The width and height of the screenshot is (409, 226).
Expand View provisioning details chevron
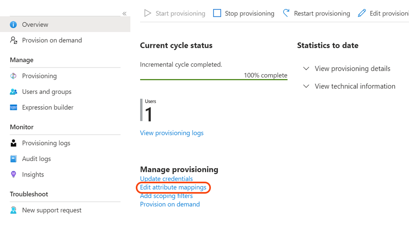pos(306,69)
